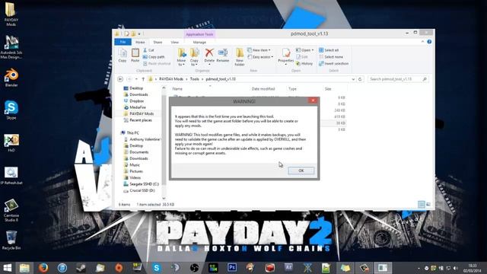This screenshot has width=487, height=274.
Task: Click the Back navigation arrow
Action: (x=120, y=79)
